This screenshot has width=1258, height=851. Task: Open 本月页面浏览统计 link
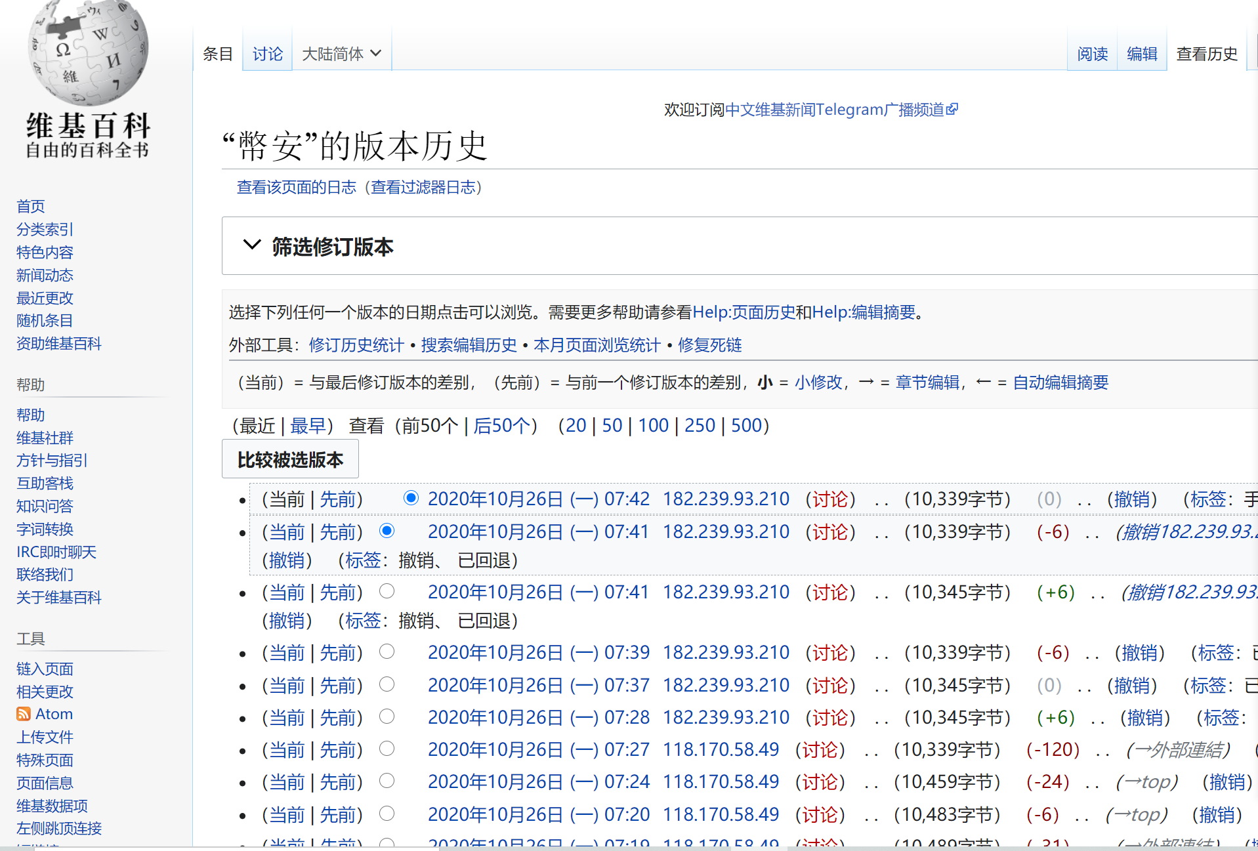pyautogui.click(x=597, y=345)
